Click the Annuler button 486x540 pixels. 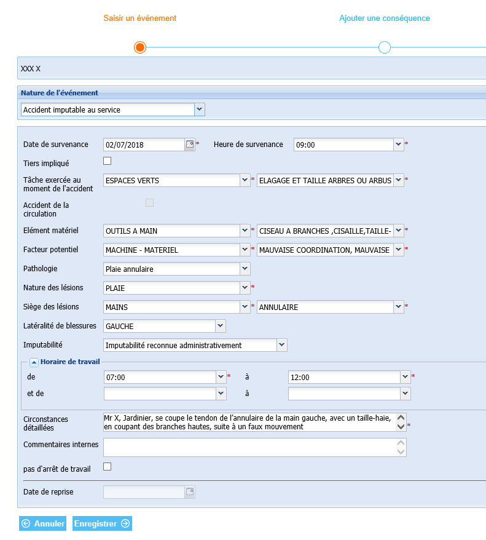click(x=42, y=523)
